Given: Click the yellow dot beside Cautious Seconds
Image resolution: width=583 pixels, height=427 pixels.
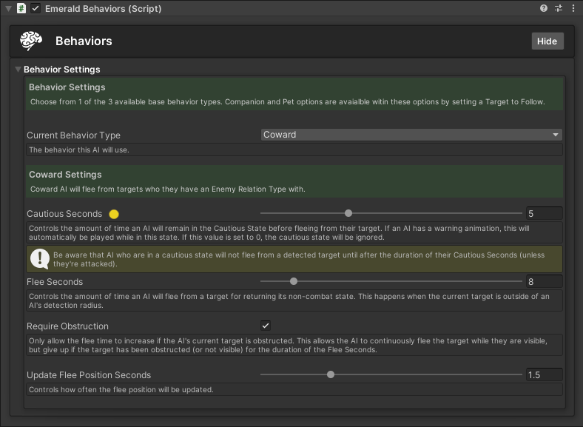Looking at the screenshot, I should [114, 214].
